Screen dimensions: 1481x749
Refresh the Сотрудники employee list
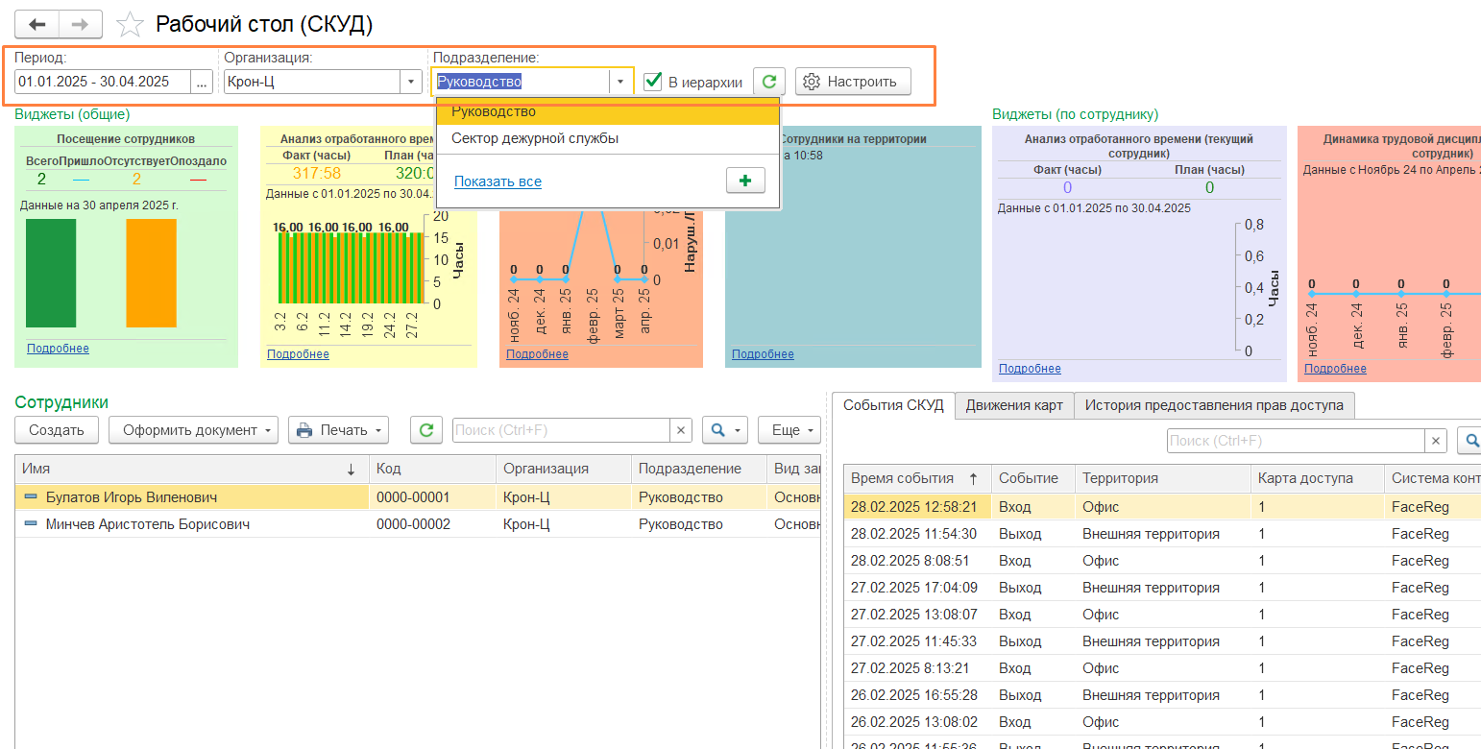point(426,430)
